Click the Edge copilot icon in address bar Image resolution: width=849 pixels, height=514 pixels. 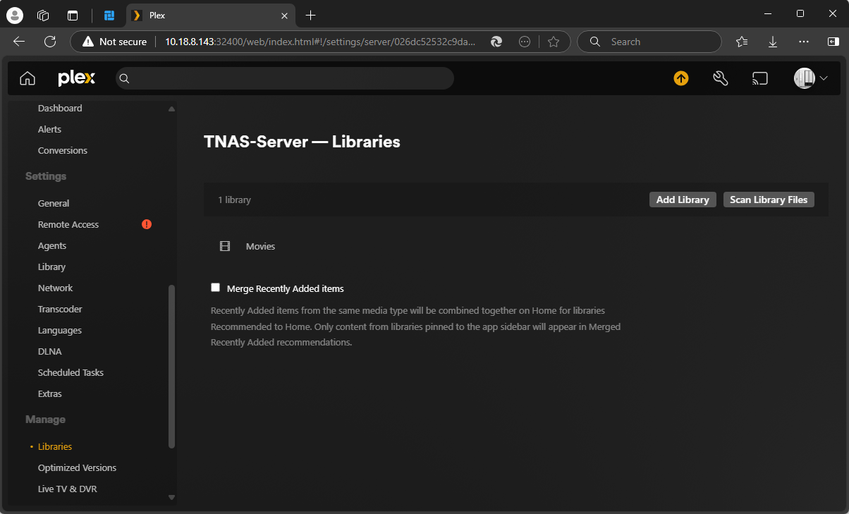tap(496, 42)
